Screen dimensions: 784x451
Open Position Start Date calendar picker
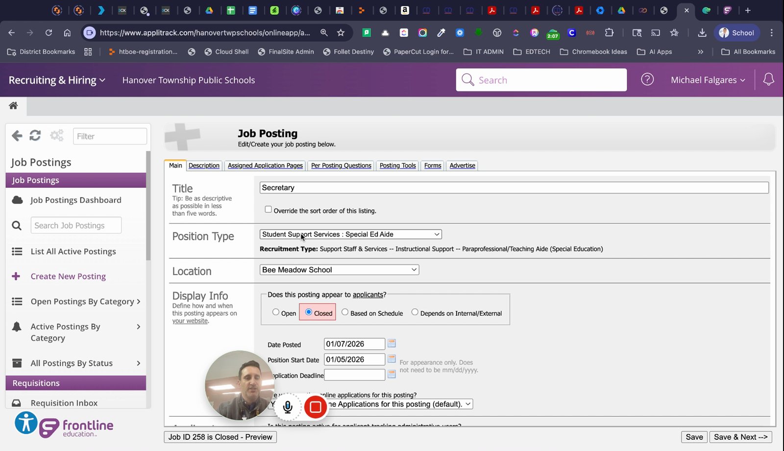(392, 359)
